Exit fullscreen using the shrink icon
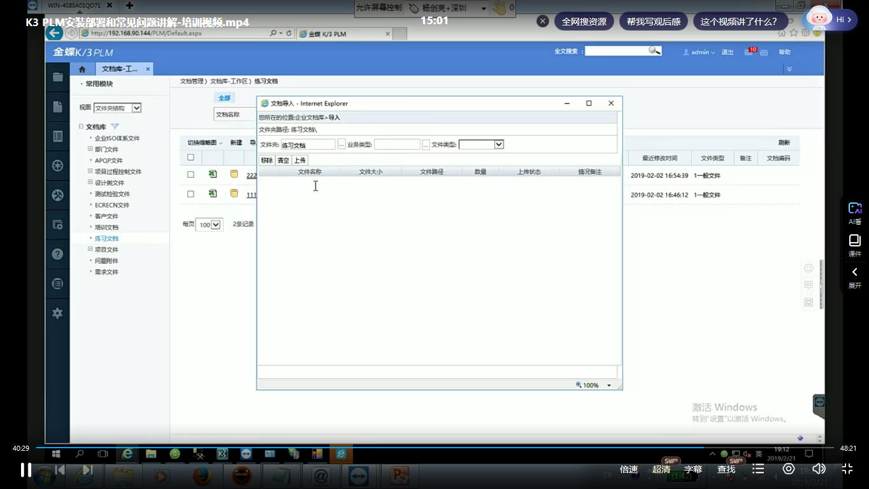This screenshot has width=869, height=489. [x=847, y=469]
